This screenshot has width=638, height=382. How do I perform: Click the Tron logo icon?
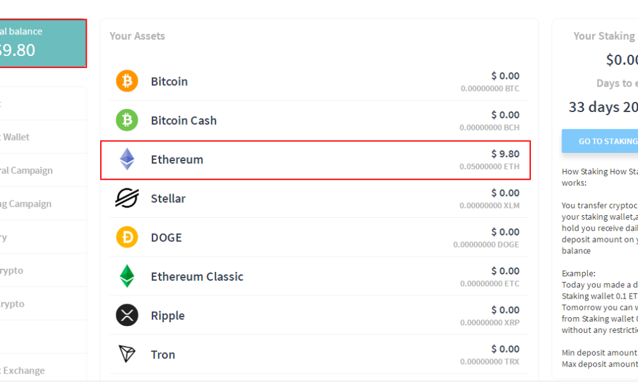(x=127, y=354)
